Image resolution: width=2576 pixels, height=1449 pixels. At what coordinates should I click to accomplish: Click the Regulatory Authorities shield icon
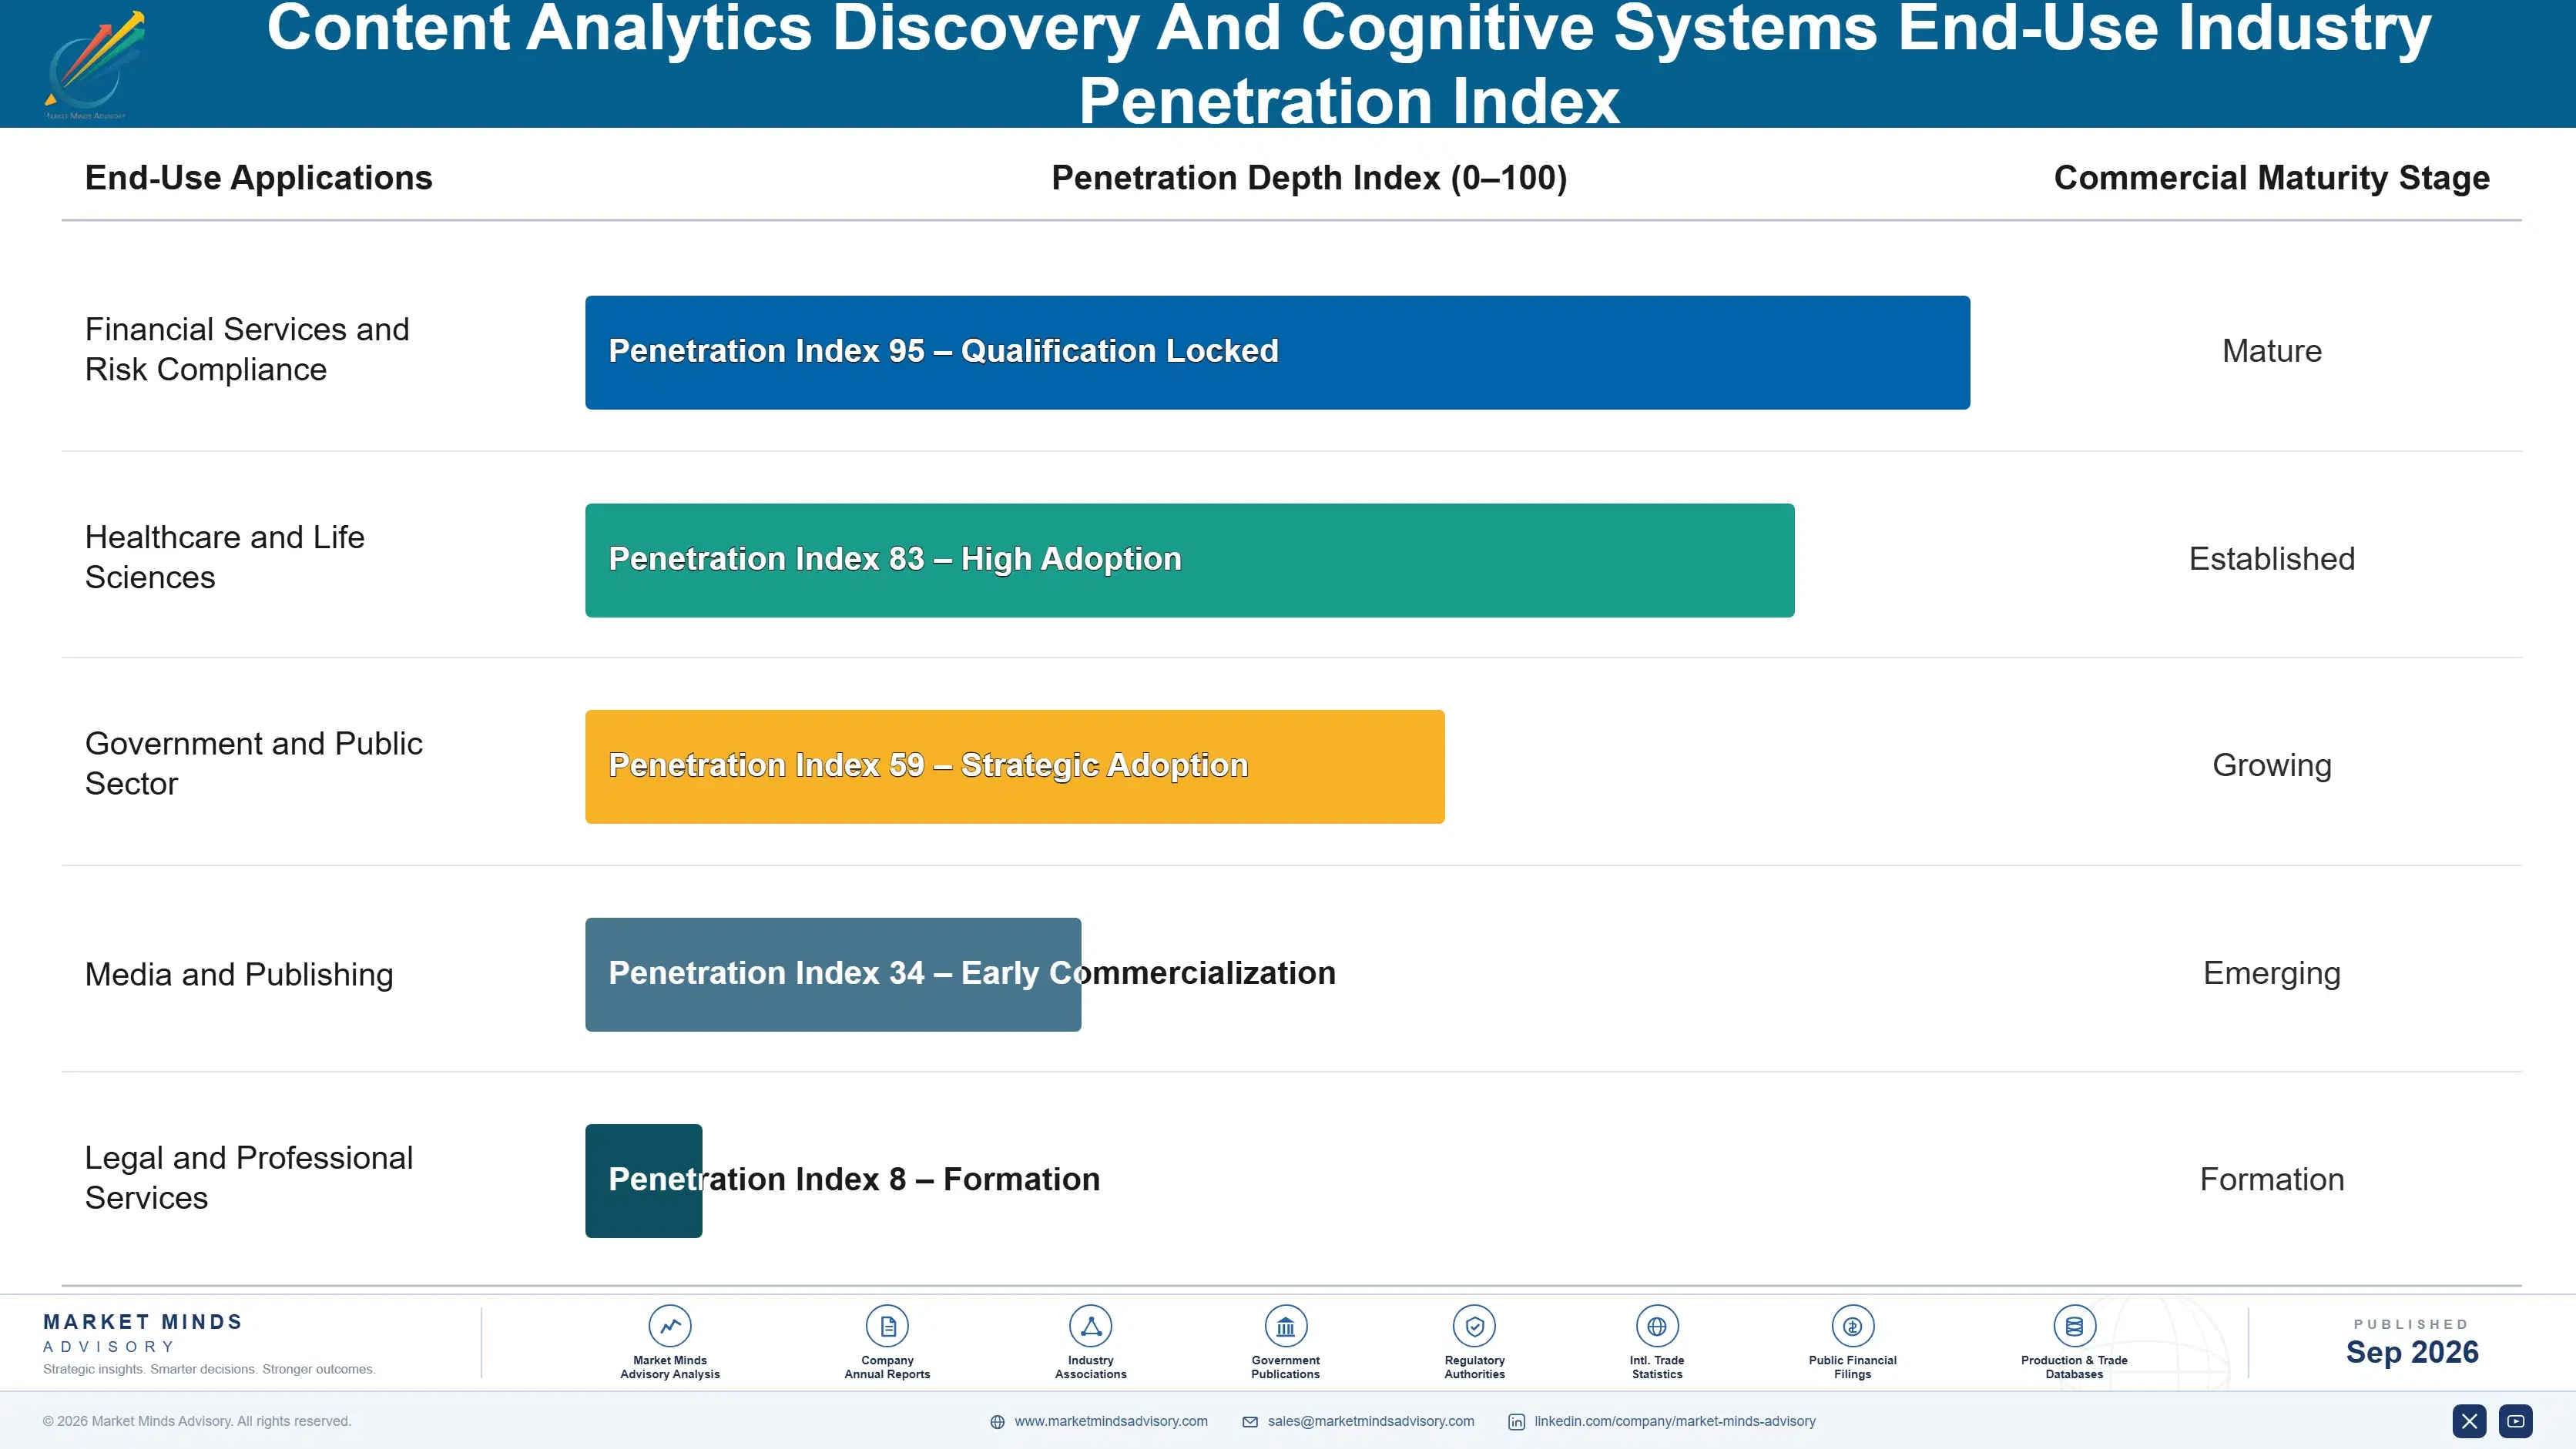pyautogui.click(x=1474, y=1326)
